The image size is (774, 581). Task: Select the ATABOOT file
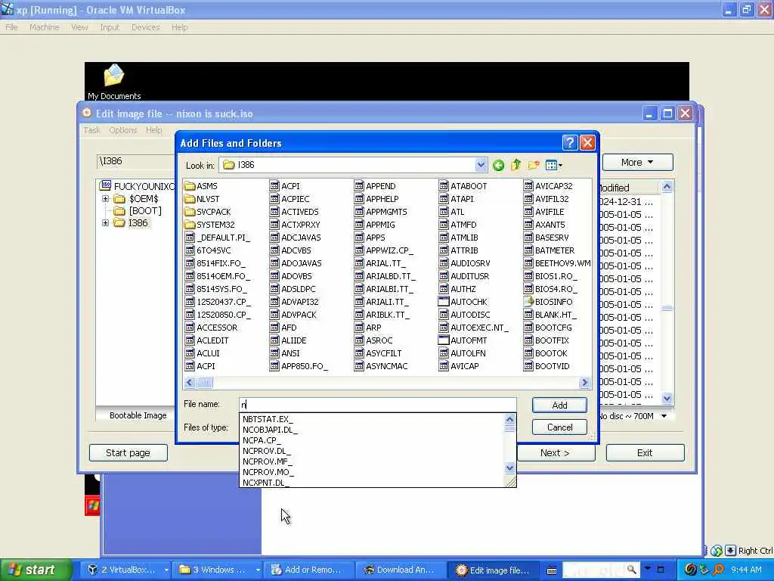coord(463,186)
